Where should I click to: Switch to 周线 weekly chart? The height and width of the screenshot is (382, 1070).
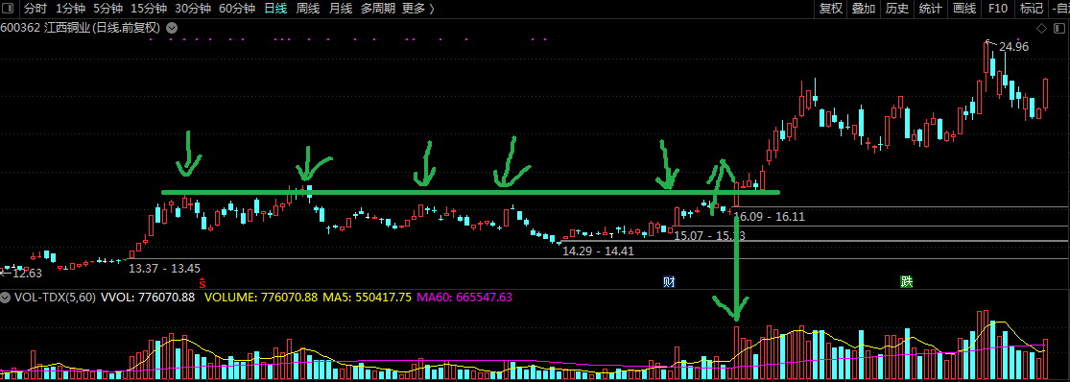[308, 9]
